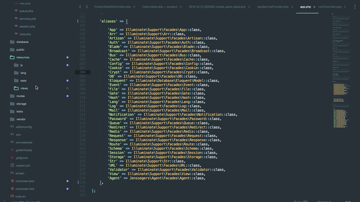Click the 'Str' alias line
Screen dimensions: 360x202
[147, 161]
